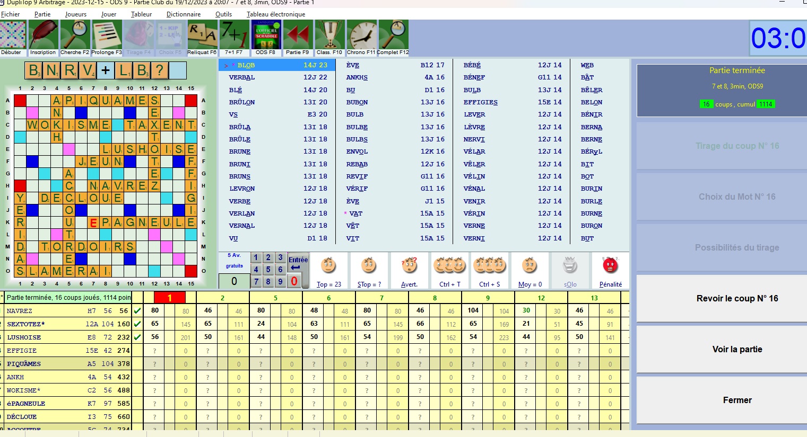Toggle the checkmark beside NAVREZ row
Screen dimensions: 807x437
click(137, 311)
